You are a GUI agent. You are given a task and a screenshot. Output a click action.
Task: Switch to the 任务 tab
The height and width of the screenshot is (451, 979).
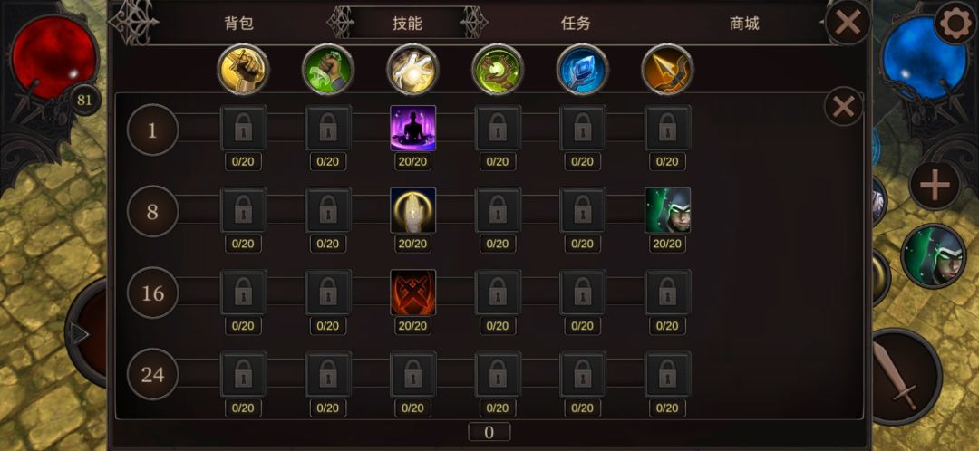pyautogui.click(x=576, y=24)
